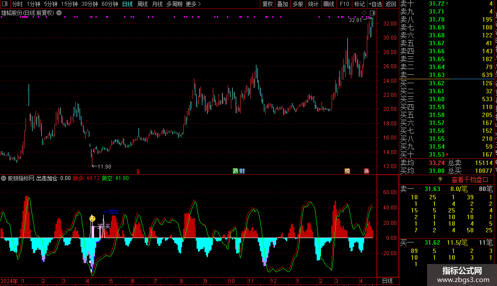Image resolution: width=497 pixels, height=286 pixels.
Task: Click the 统计 statistics button
Action: point(313,4)
